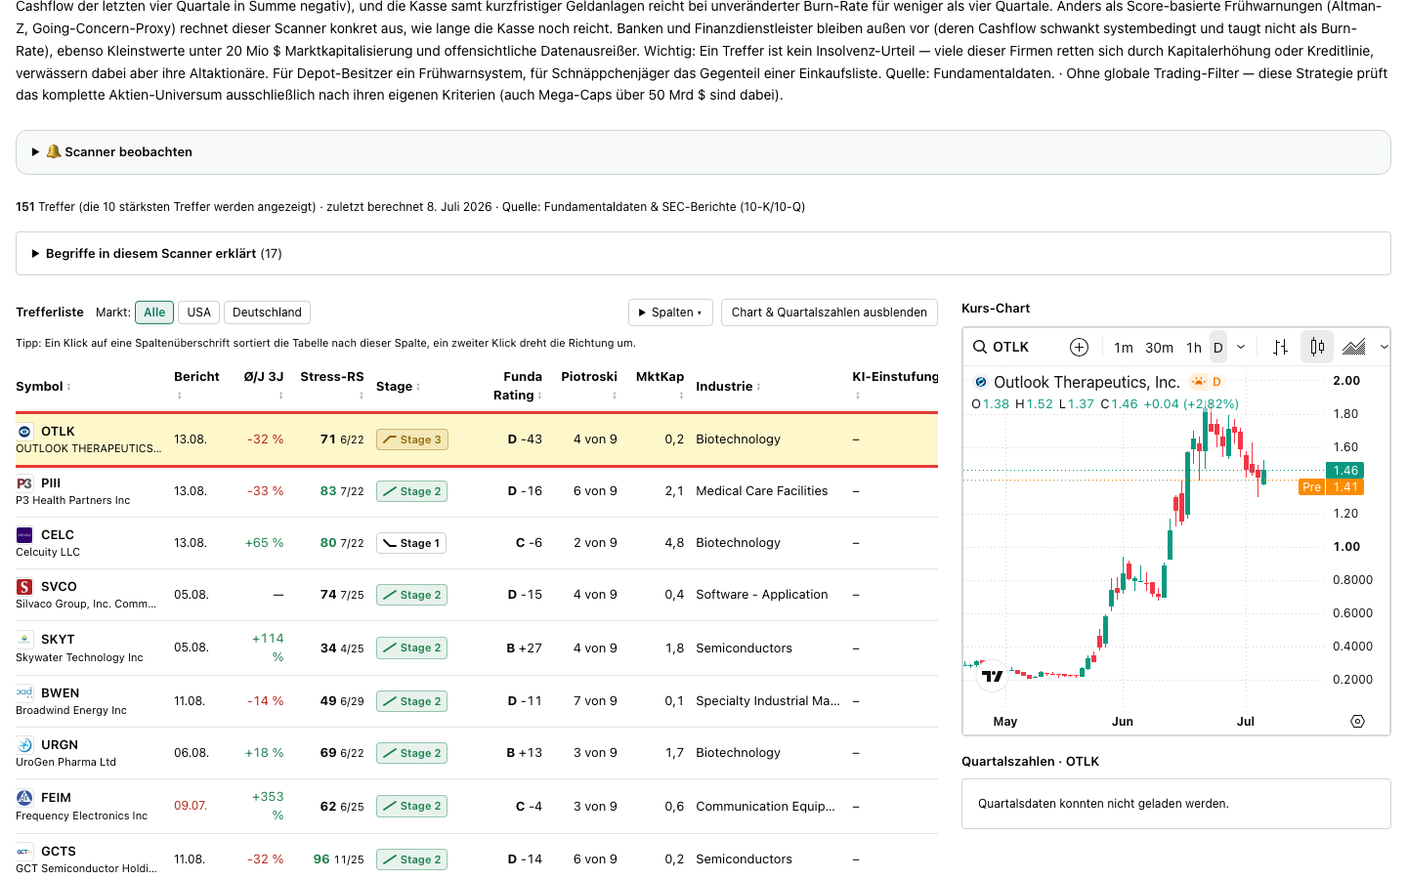The height and width of the screenshot is (879, 1407).
Task: Click 'Medical Care Facilities' industry cell
Action: 761,491
